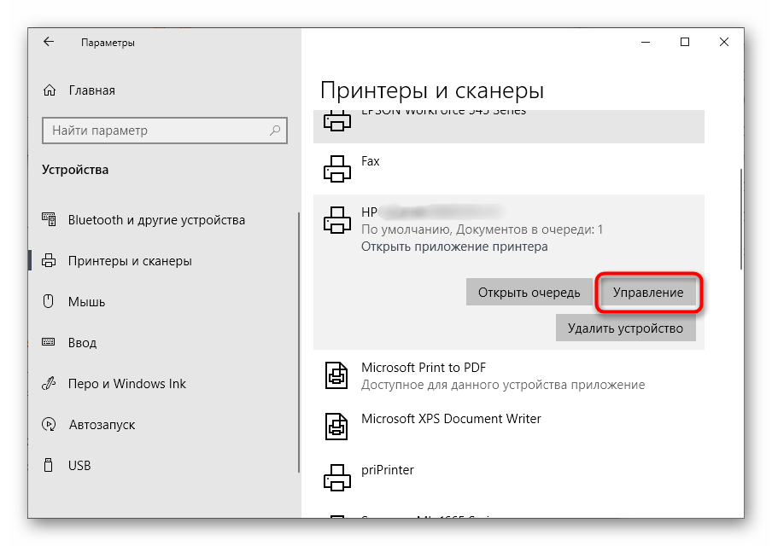
Task: Click the pen icon for Перо и Windows Ink
Action: pos(49,383)
